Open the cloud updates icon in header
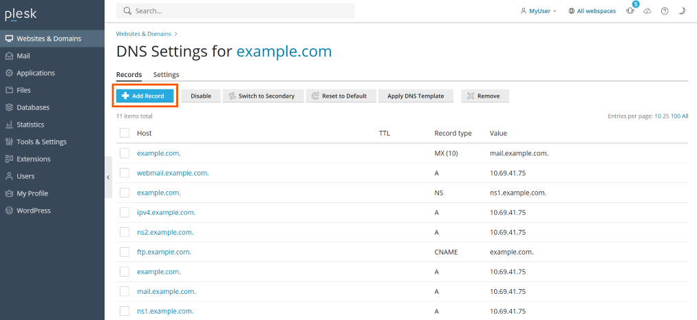This screenshot has height=320, width=697. tap(647, 11)
